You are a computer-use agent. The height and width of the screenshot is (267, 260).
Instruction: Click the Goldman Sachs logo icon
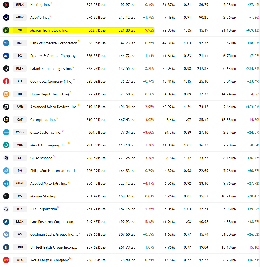(x=6, y=234)
